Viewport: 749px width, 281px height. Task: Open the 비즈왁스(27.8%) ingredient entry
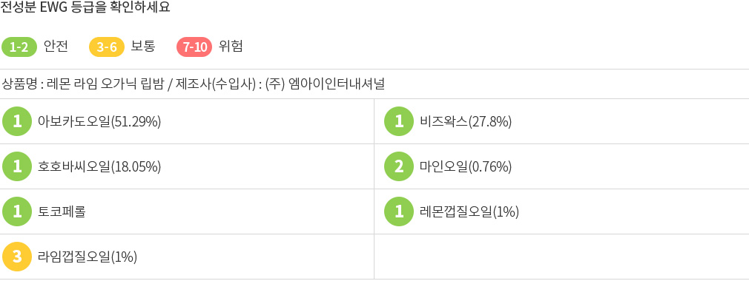466,122
